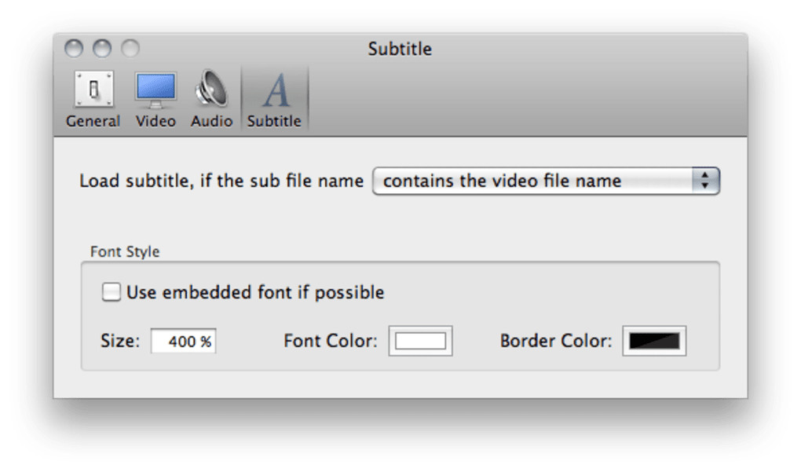The height and width of the screenshot is (472, 801).
Task: Open the black Border Color swatch
Action: click(654, 341)
